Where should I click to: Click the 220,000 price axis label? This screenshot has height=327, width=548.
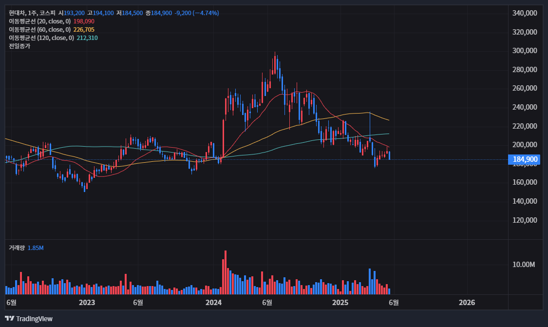tap(525, 126)
